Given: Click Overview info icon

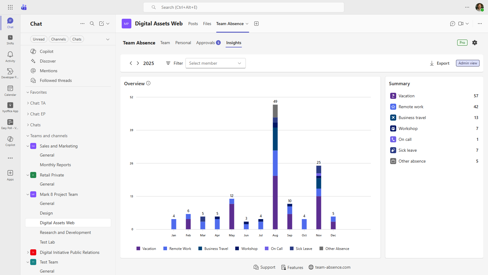Looking at the screenshot, I should click(148, 83).
